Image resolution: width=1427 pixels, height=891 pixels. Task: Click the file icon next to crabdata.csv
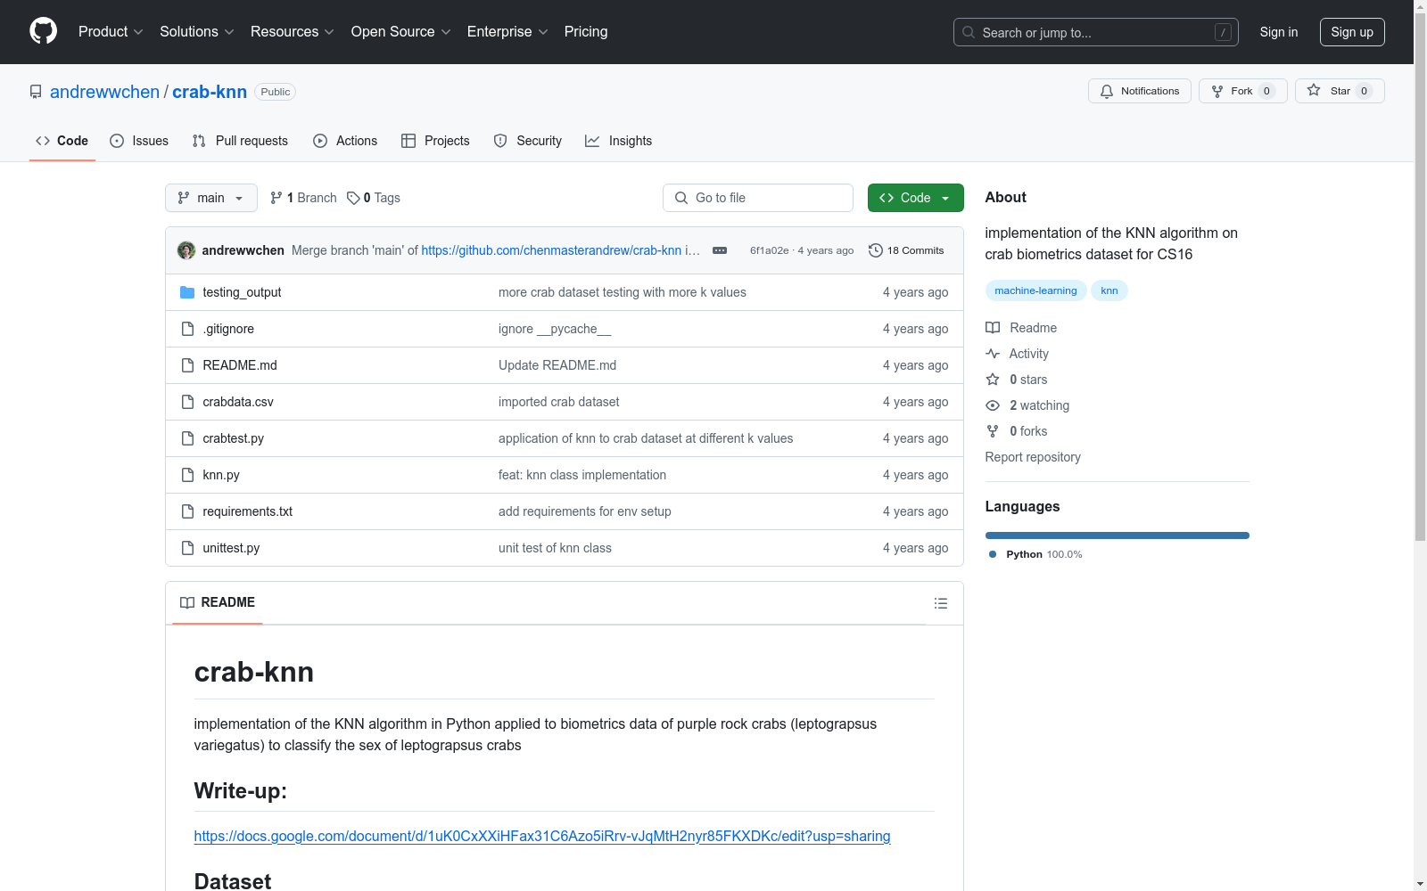187,402
